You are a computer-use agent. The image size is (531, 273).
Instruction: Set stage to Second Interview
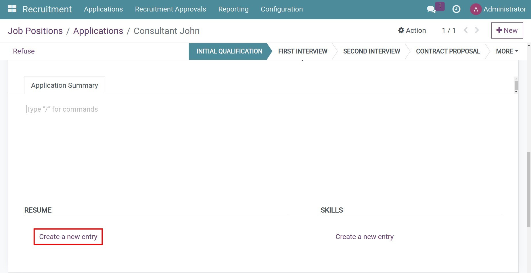point(371,51)
